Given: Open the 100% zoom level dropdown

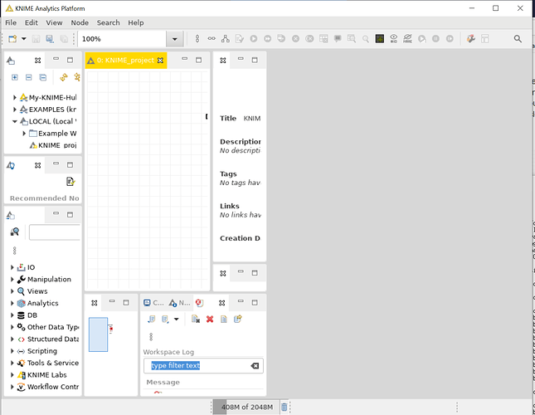Looking at the screenshot, I should (174, 39).
